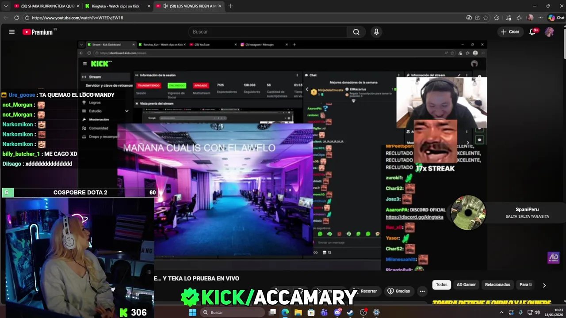Open Copilot Chat in browser toolbar
The width and height of the screenshot is (566, 318).
pos(556,18)
